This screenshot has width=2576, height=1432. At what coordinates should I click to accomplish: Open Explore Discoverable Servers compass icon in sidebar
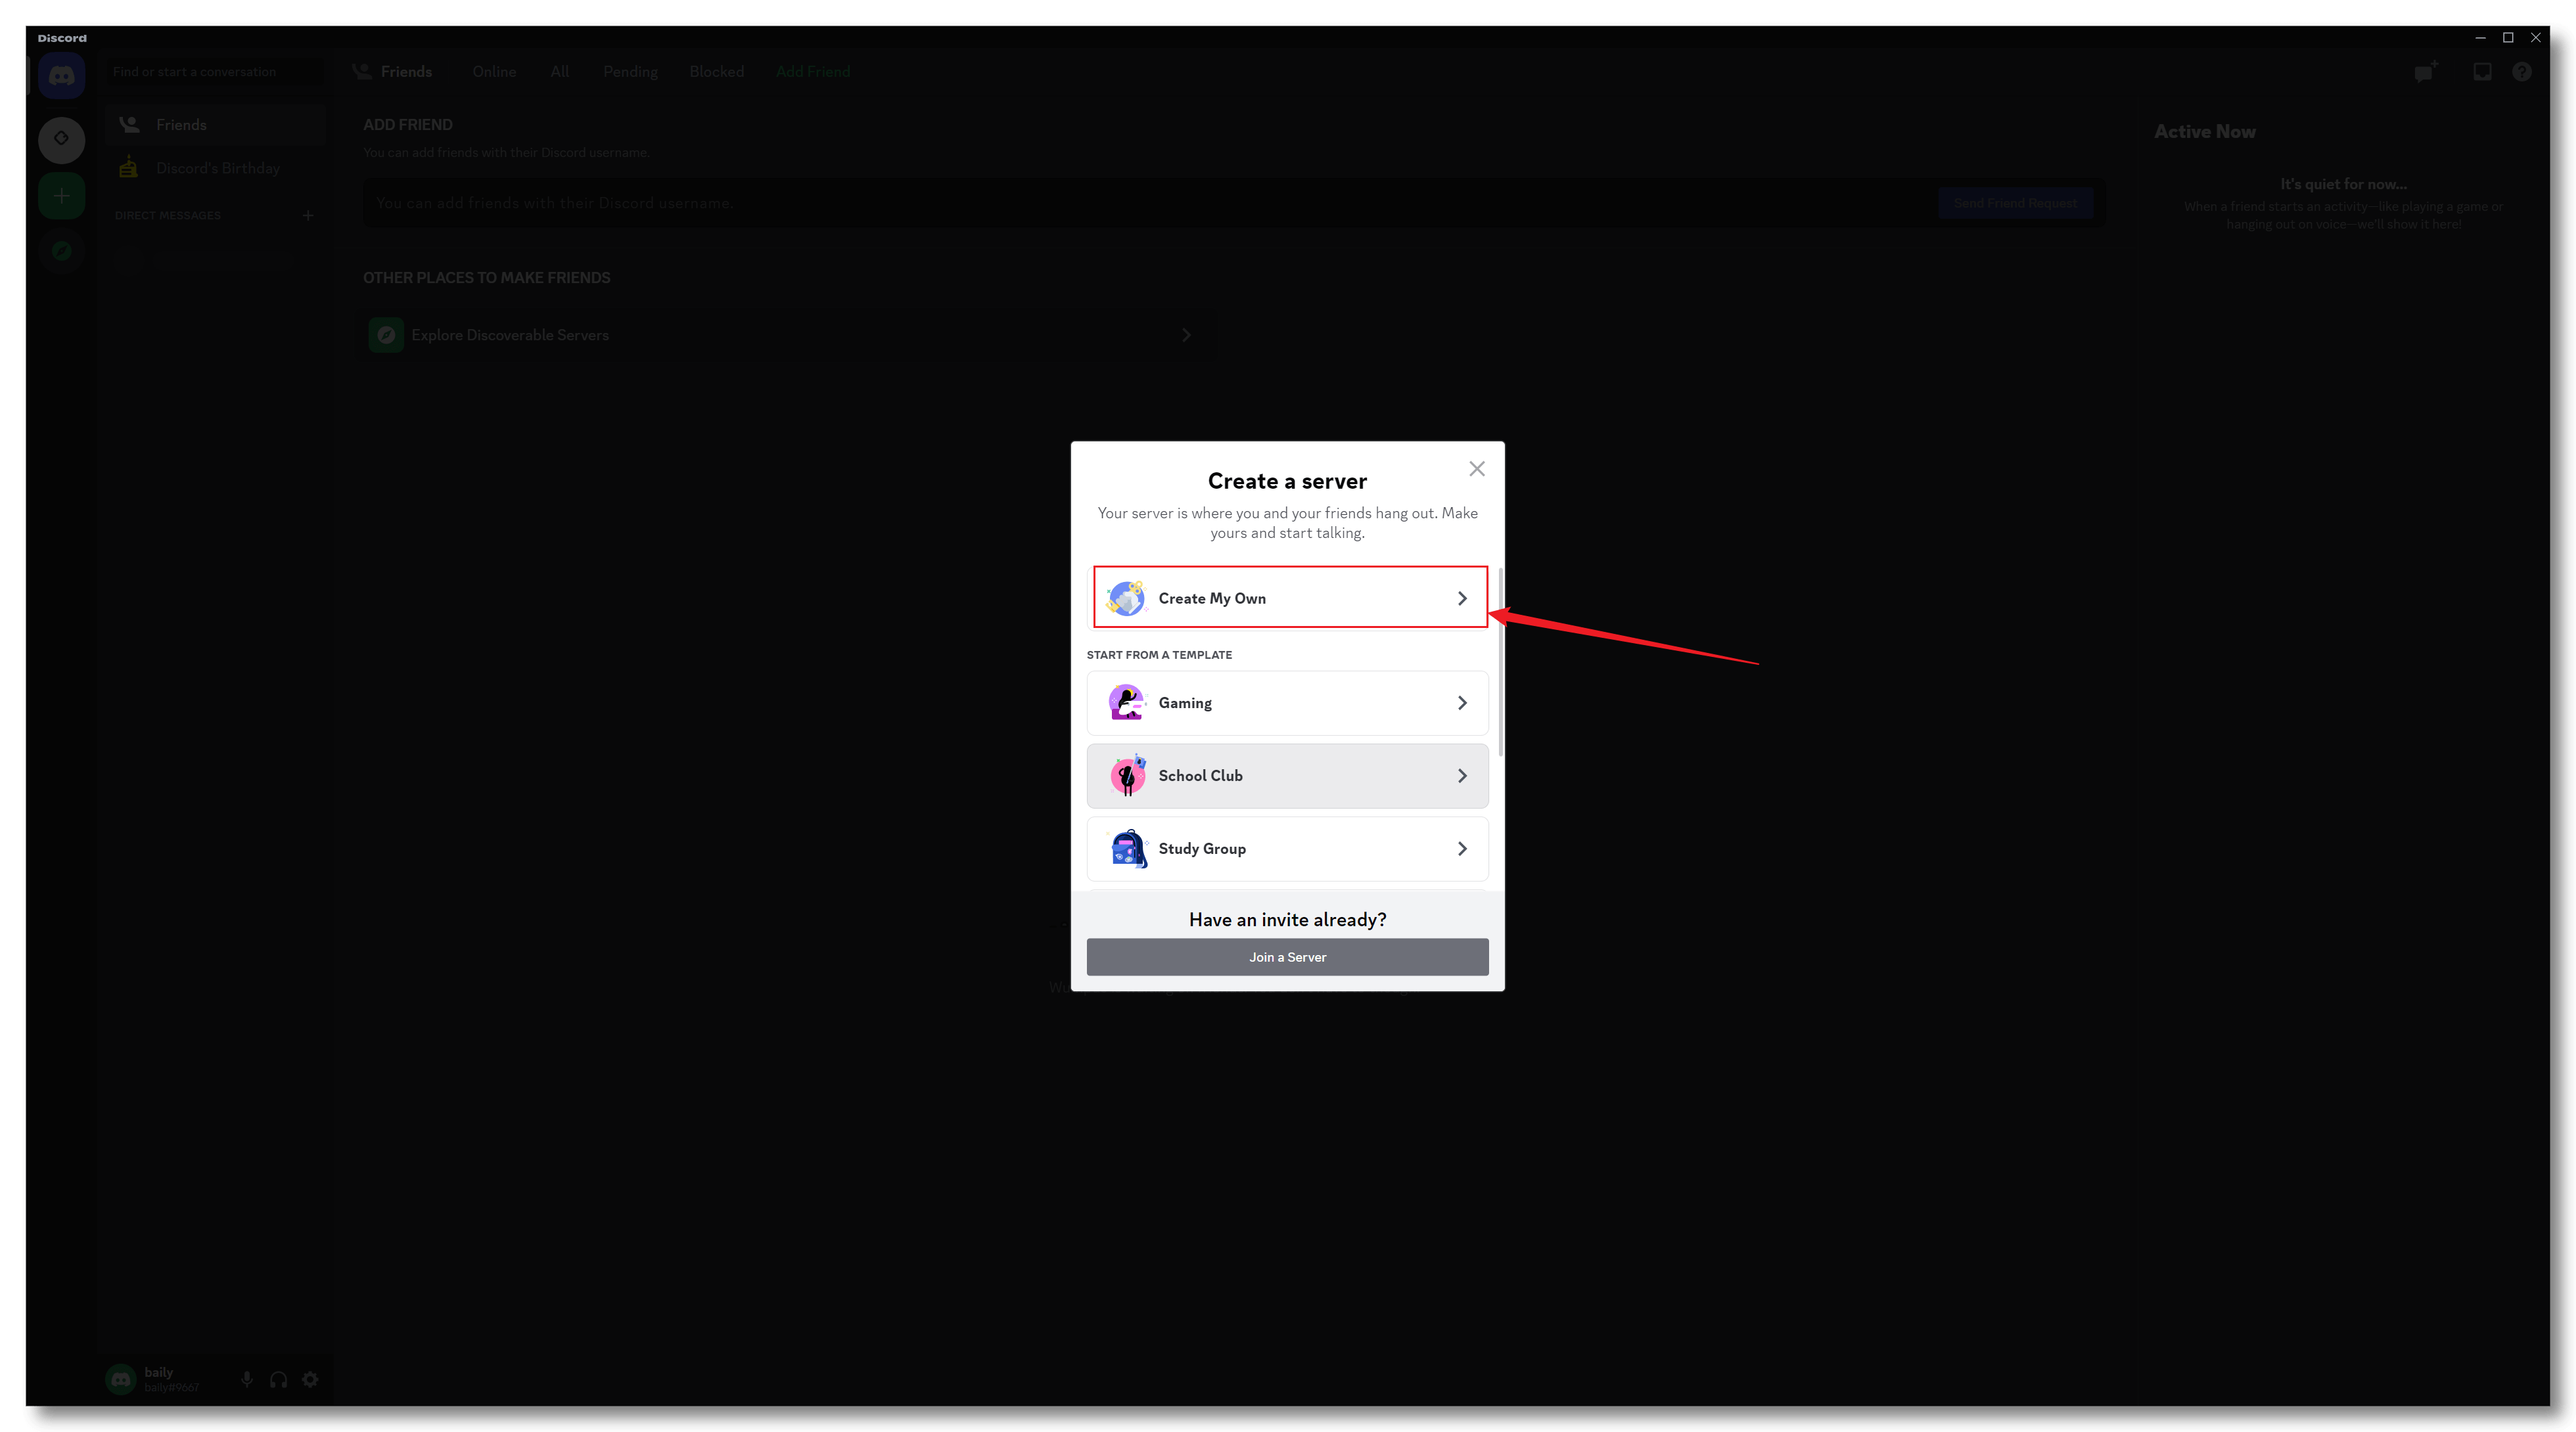pos(61,251)
